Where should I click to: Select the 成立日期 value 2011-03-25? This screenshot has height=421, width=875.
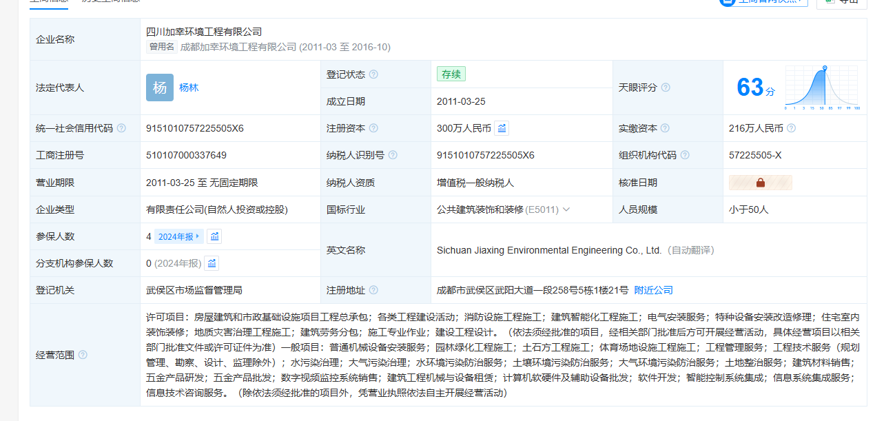[x=461, y=101]
